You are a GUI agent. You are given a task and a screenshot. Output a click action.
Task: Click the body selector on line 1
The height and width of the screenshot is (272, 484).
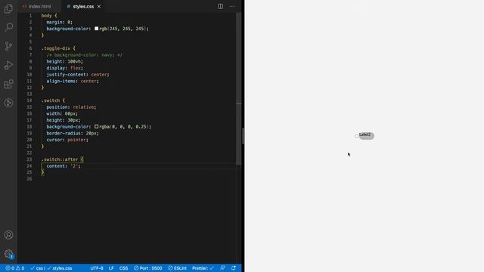click(x=47, y=16)
